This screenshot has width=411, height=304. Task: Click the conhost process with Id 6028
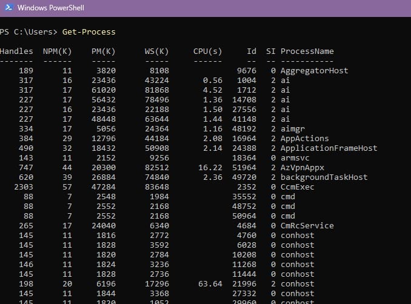pyautogui.click(x=297, y=245)
